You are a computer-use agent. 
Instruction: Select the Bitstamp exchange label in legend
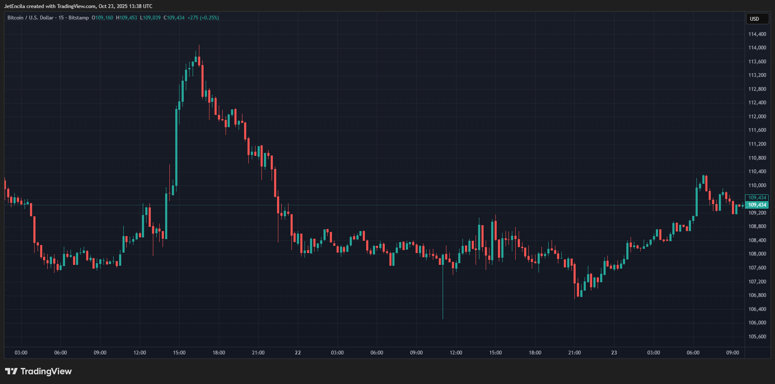(x=79, y=18)
